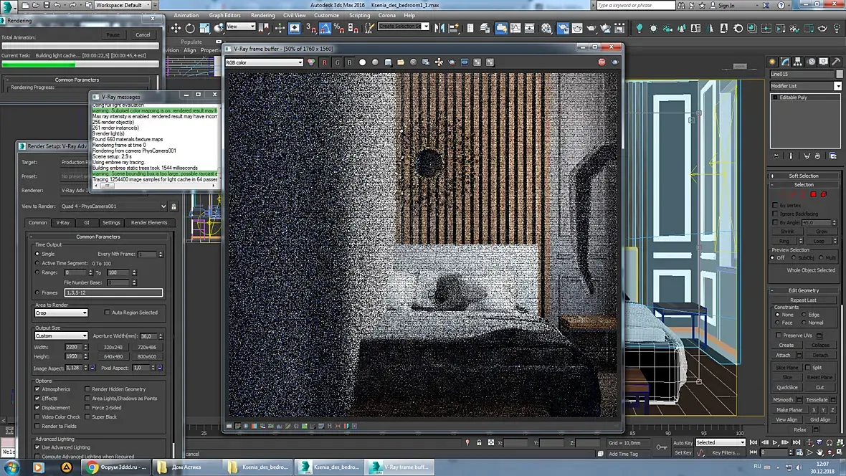Cancel the rendering in progress
The width and height of the screenshot is (846, 476).
click(143, 34)
